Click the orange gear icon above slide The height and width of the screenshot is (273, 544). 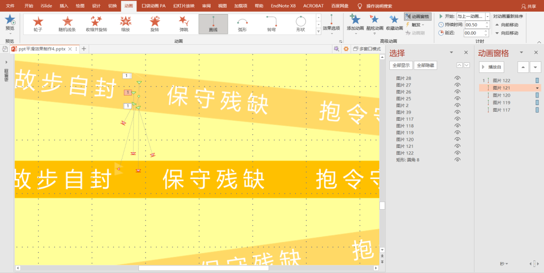[346, 49]
